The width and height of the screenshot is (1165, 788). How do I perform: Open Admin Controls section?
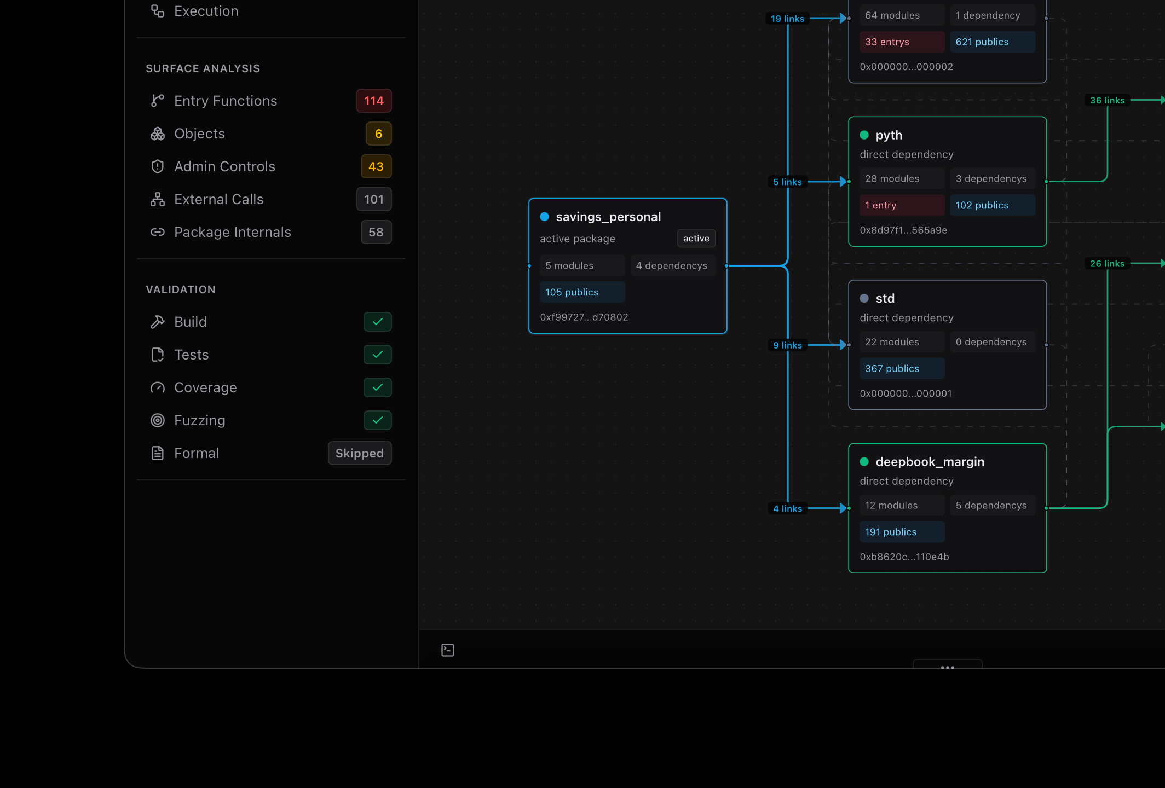(x=271, y=166)
